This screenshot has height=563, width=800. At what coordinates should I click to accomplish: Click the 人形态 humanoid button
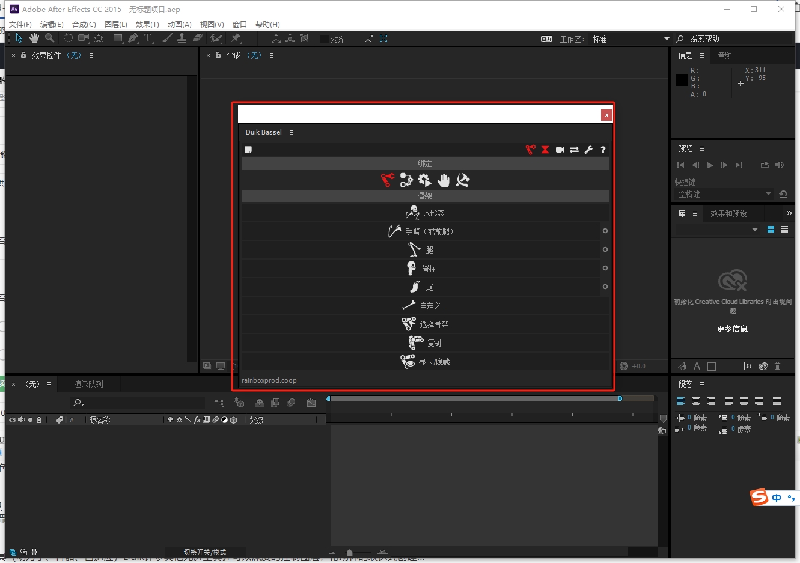coord(425,213)
